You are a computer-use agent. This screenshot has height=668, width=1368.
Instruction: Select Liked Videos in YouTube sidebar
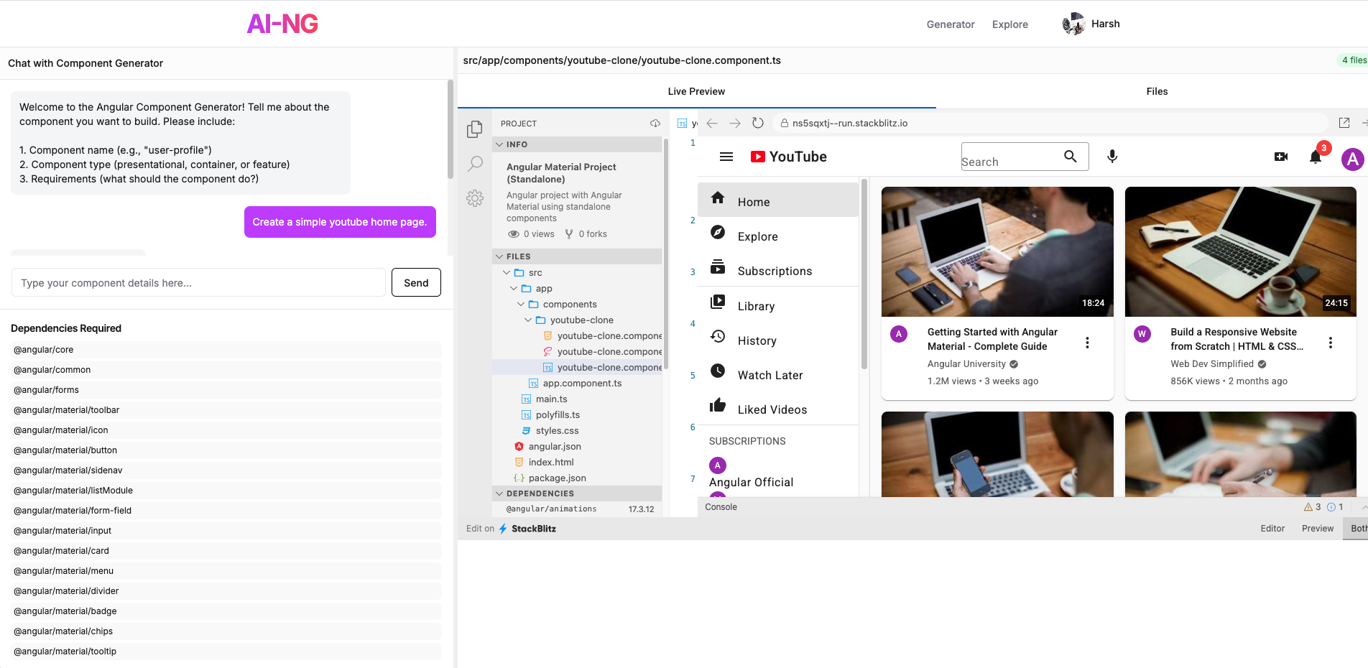point(778,407)
